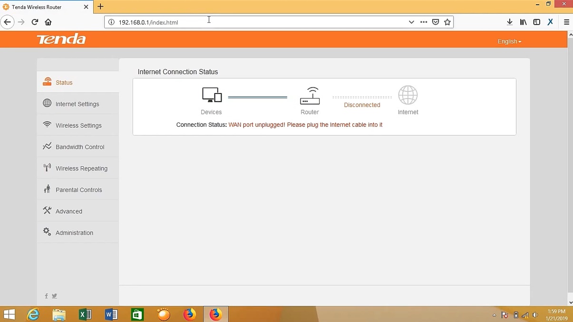The image size is (573, 322).
Task: Click the Tenda logo
Action: point(61,39)
